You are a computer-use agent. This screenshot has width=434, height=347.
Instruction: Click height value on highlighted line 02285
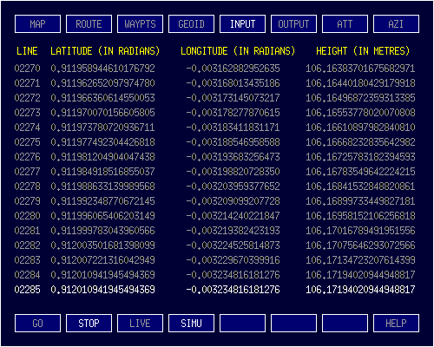point(360,290)
